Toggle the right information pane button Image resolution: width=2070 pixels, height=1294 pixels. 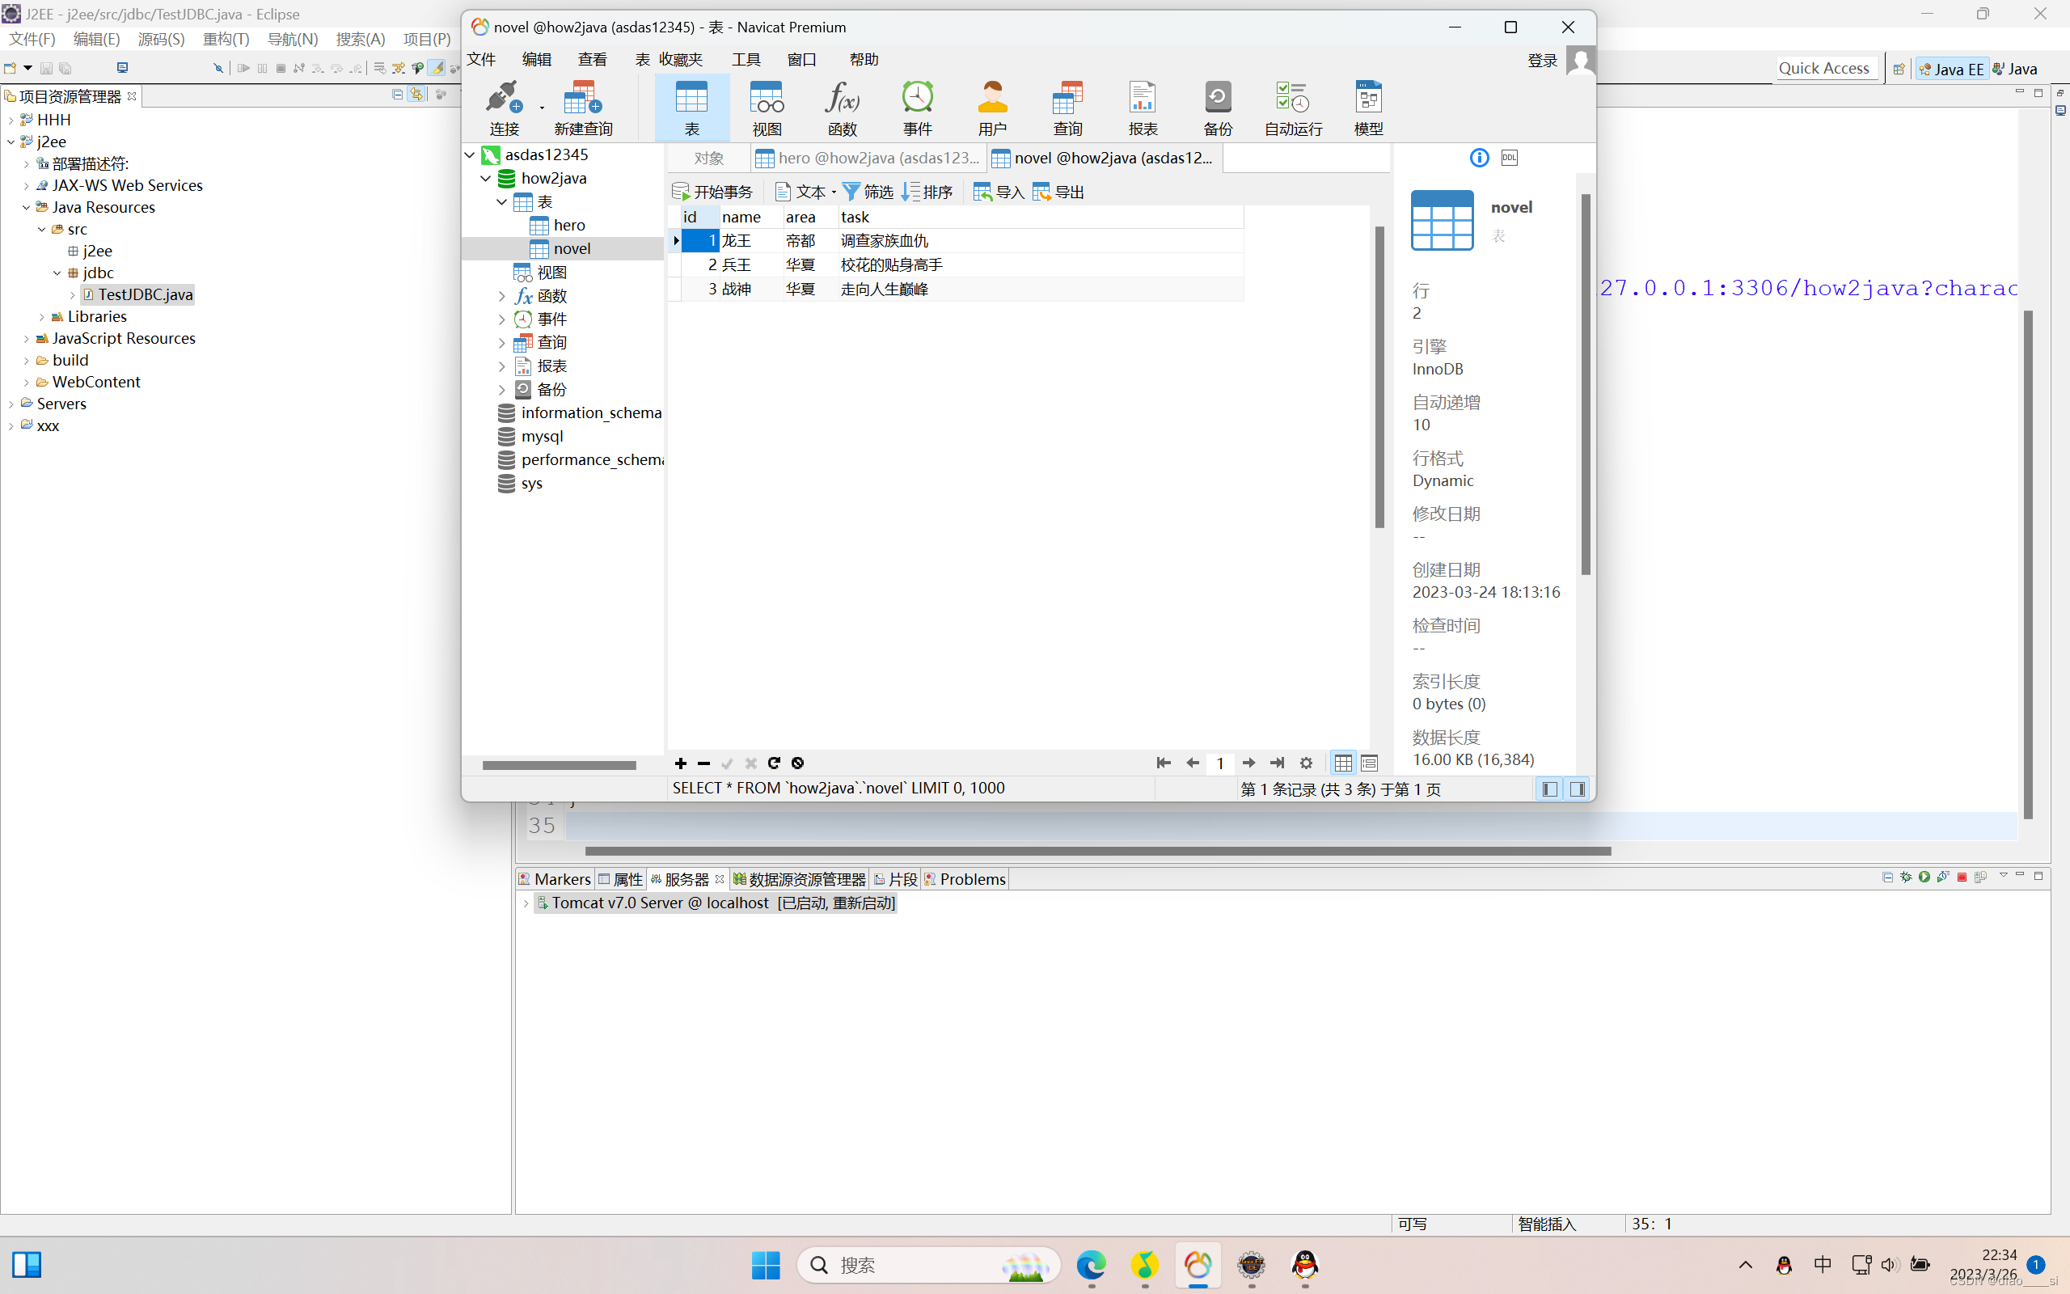tap(1578, 789)
